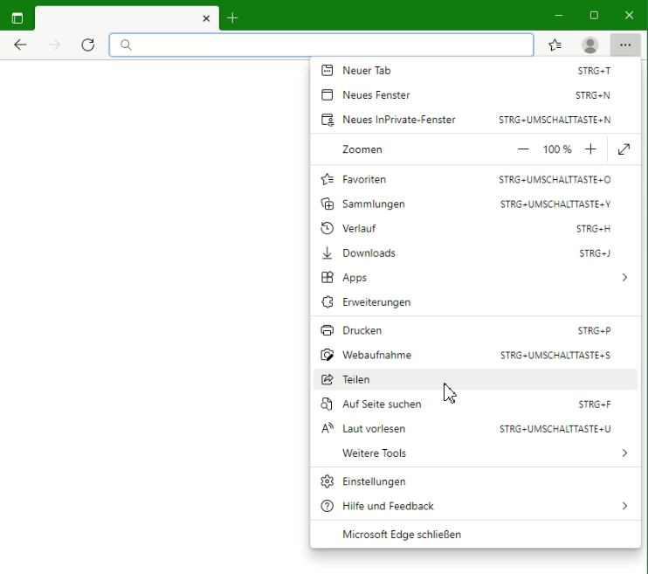The image size is (648, 574).
Task: Close the current browser tab
Action: (206, 18)
